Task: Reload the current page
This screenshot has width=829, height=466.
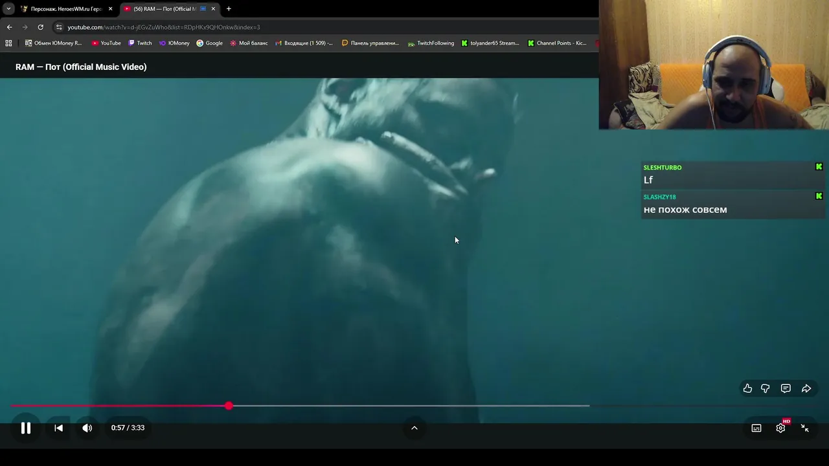Action: [x=40, y=27]
